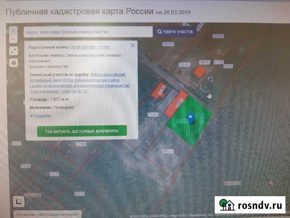
Task: Select map parcel label 101121
Action: pyautogui.click(x=168, y=151)
